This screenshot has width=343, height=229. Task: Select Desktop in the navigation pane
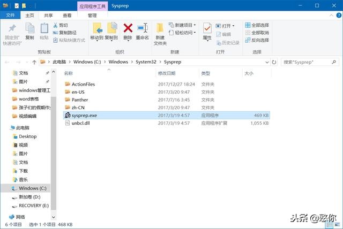coord(27,136)
